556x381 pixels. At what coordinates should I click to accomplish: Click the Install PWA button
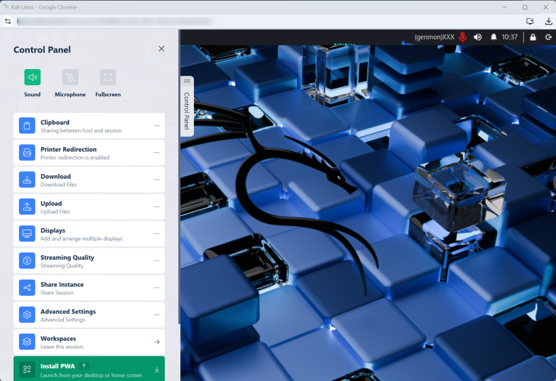(x=88, y=369)
